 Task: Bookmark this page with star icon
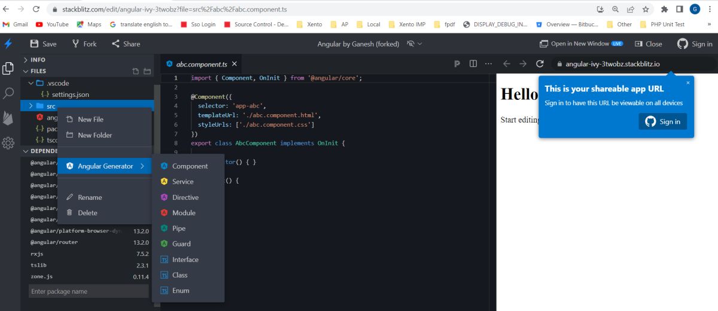(646, 9)
